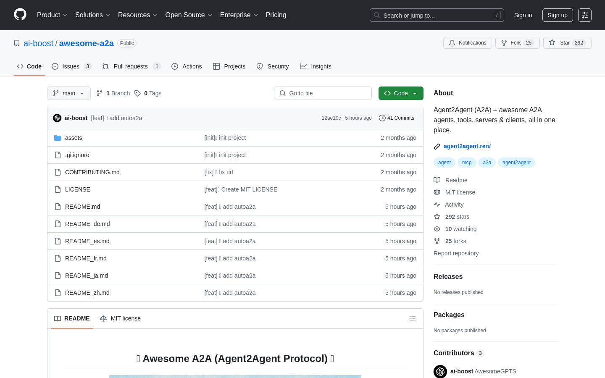Select the README tab in file panel
605x378 pixels.
point(72,319)
